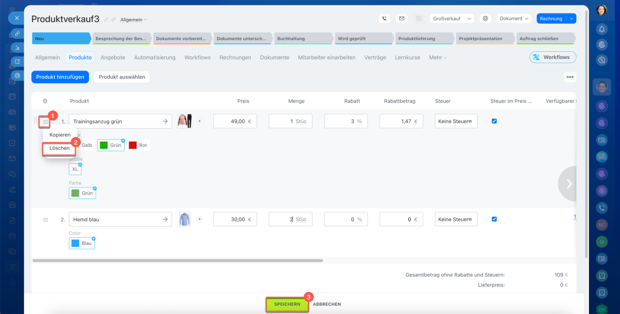
Task: Toggle tax included checkbox for Trainingsanzug grün
Action: (x=494, y=121)
